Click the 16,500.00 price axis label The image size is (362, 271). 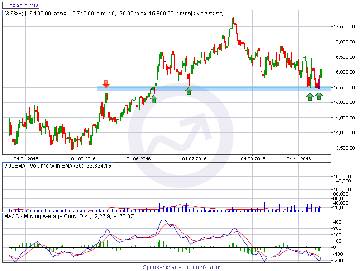[x=344, y=57]
